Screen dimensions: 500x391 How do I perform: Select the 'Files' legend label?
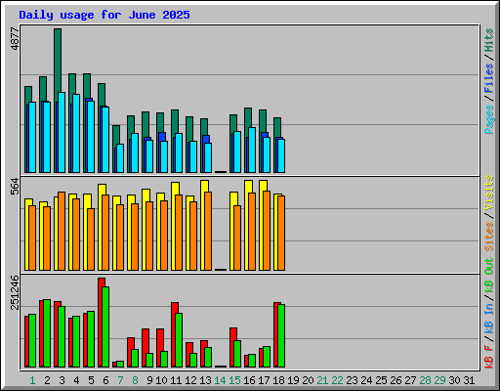coord(489,78)
